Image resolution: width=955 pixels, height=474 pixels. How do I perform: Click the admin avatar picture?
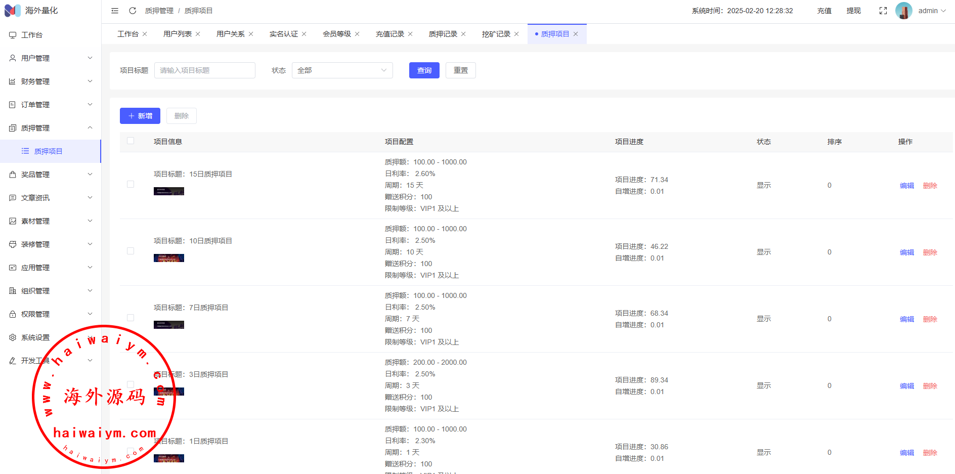(903, 11)
